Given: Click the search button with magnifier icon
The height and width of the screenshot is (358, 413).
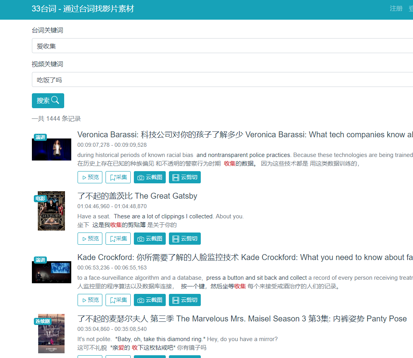Looking at the screenshot, I should pyautogui.click(x=48, y=101).
